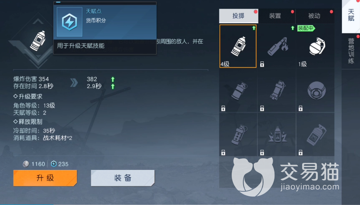Click the talent point lightning hexagon icon

pyautogui.click(x=69, y=22)
